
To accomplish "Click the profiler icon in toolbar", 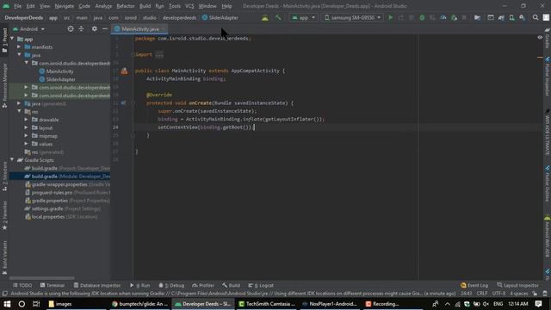I will coord(443,17).
